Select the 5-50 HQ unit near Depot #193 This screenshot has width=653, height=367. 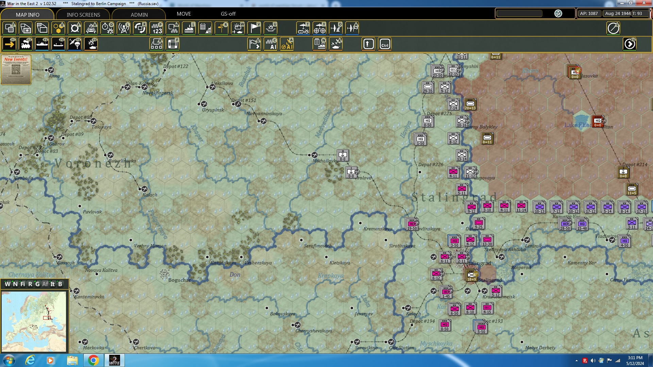[481, 328]
